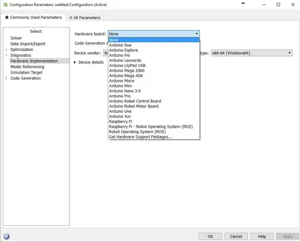Pick Arduino Yun board
The image size is (300, 242).
(x=154, y=116)
